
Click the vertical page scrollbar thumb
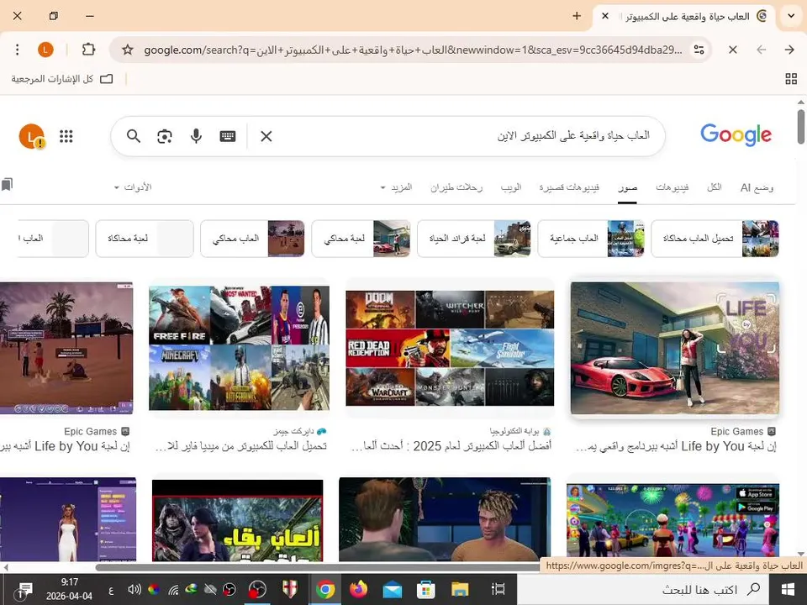[801, 127]
